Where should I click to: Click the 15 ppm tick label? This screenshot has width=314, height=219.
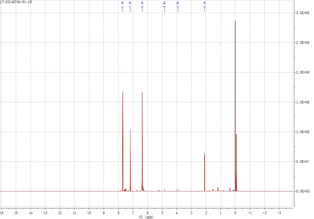(x=16, y=213)
